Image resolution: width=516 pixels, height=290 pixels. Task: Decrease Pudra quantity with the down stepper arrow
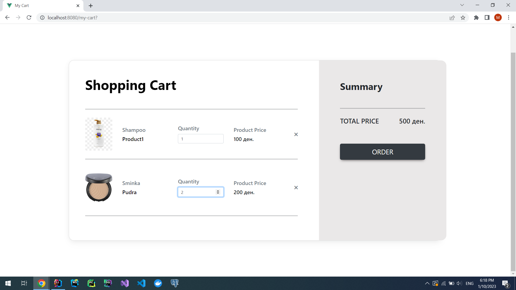tap(218, 194)
